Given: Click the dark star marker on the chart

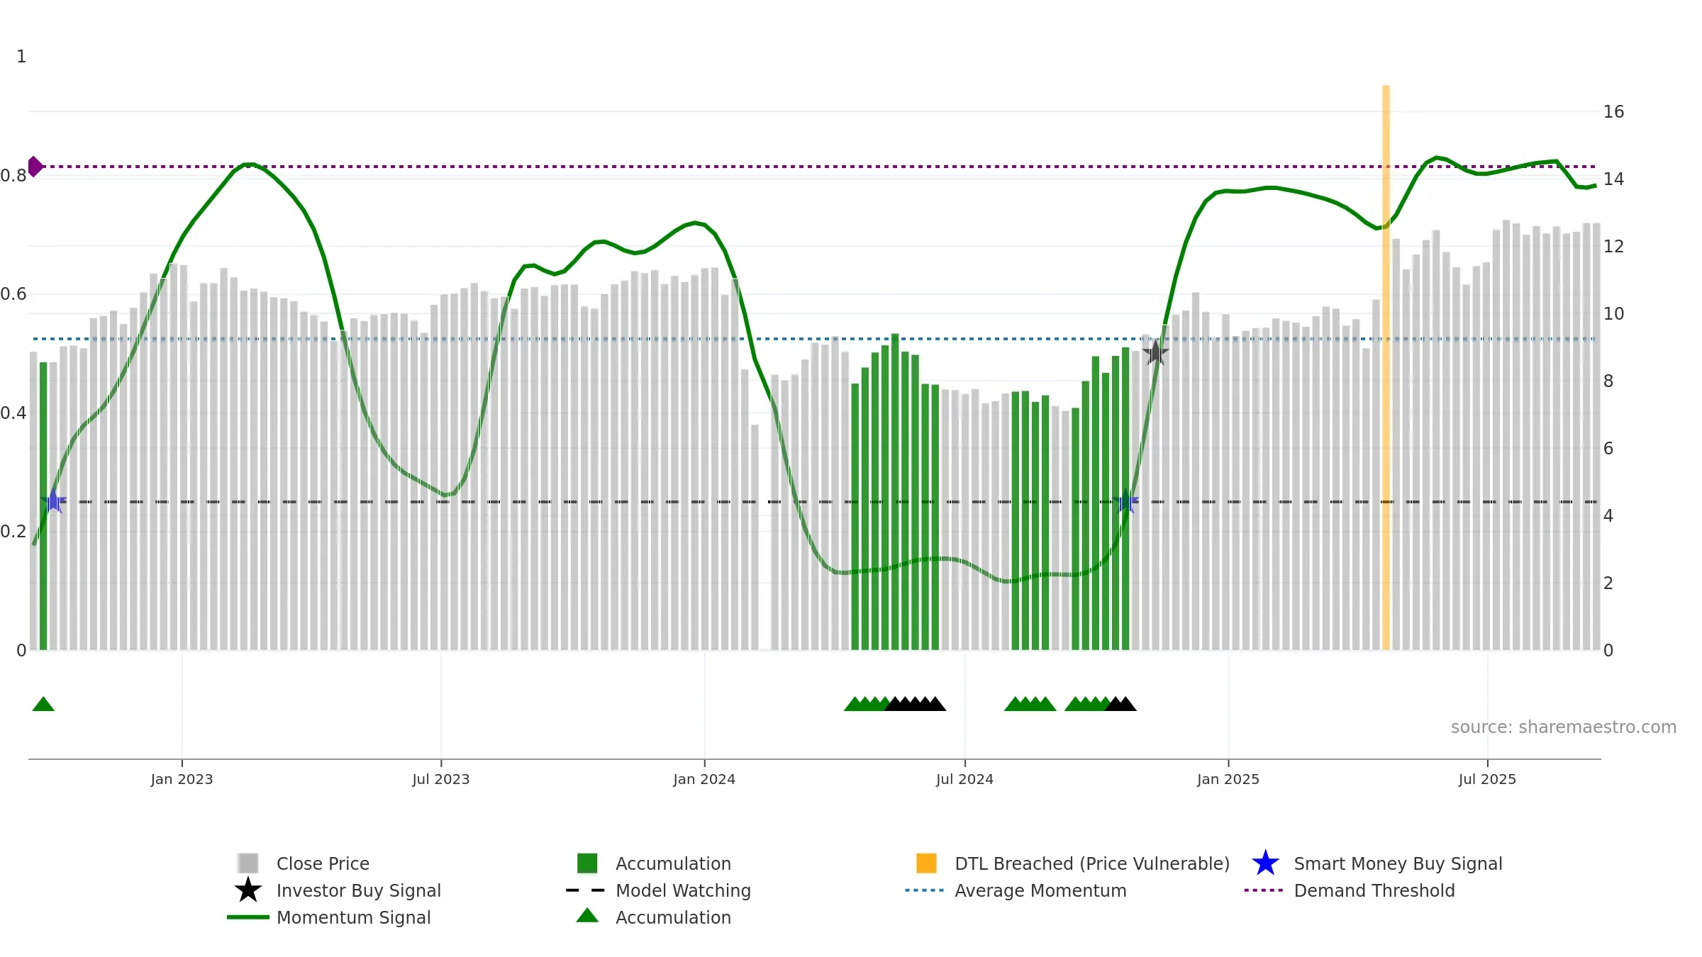Looking at the screenshot, I should click(1155, 352).
